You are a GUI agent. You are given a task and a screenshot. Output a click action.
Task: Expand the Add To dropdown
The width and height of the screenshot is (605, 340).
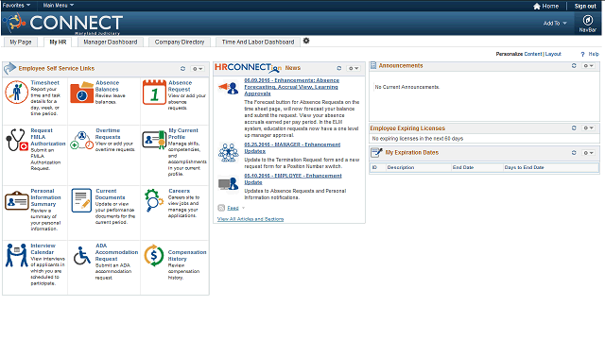(555, 23)
